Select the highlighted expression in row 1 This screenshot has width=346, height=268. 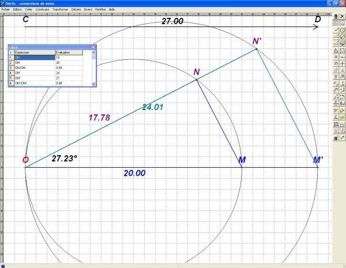[35, 58]
